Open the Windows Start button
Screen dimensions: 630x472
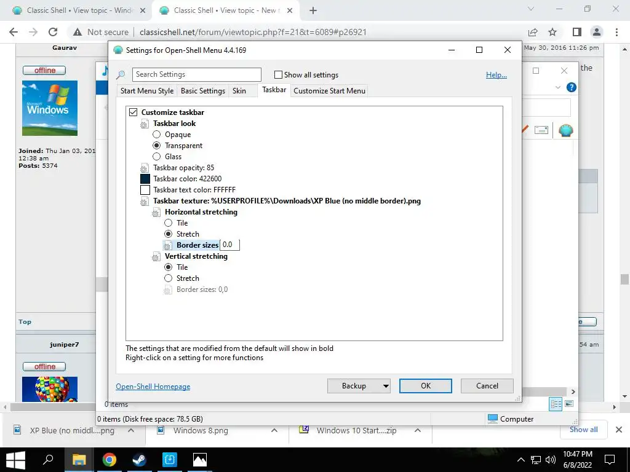(15, 460)
